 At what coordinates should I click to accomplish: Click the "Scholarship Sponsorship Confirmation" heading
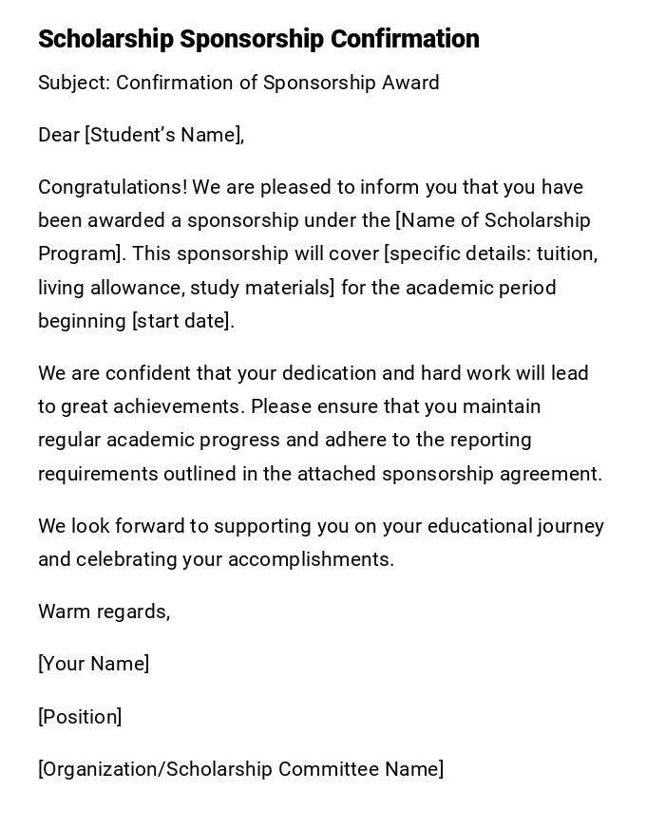click(258, 39)
